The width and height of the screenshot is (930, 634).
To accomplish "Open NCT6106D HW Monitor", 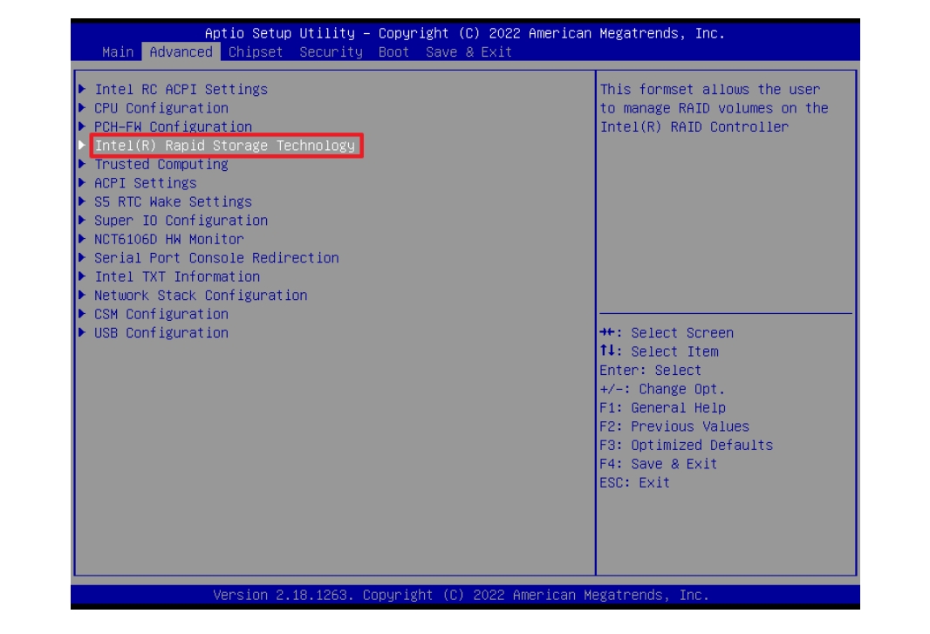I will click(x=169, y=240).
